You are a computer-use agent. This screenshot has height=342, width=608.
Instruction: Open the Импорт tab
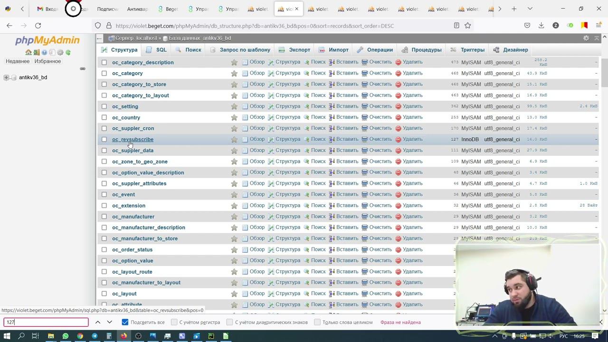(334, 49)
